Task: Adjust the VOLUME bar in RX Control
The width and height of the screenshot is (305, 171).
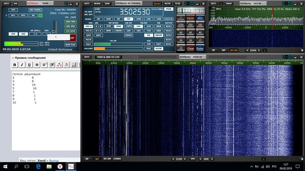Action: (118, 49)
